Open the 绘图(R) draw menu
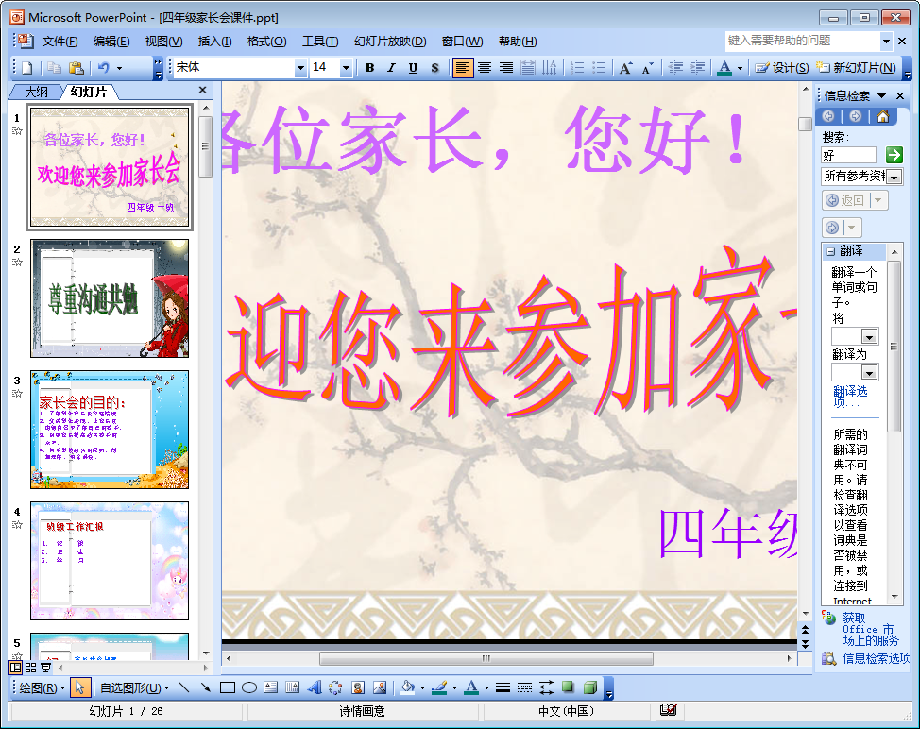920x729 pixels. 43,688
